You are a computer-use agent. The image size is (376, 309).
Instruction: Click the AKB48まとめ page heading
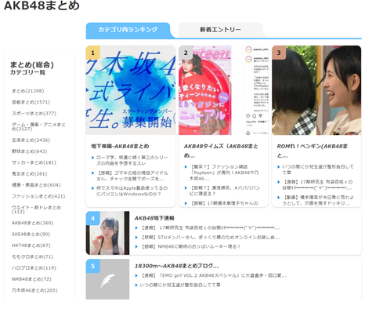point(42,5)
